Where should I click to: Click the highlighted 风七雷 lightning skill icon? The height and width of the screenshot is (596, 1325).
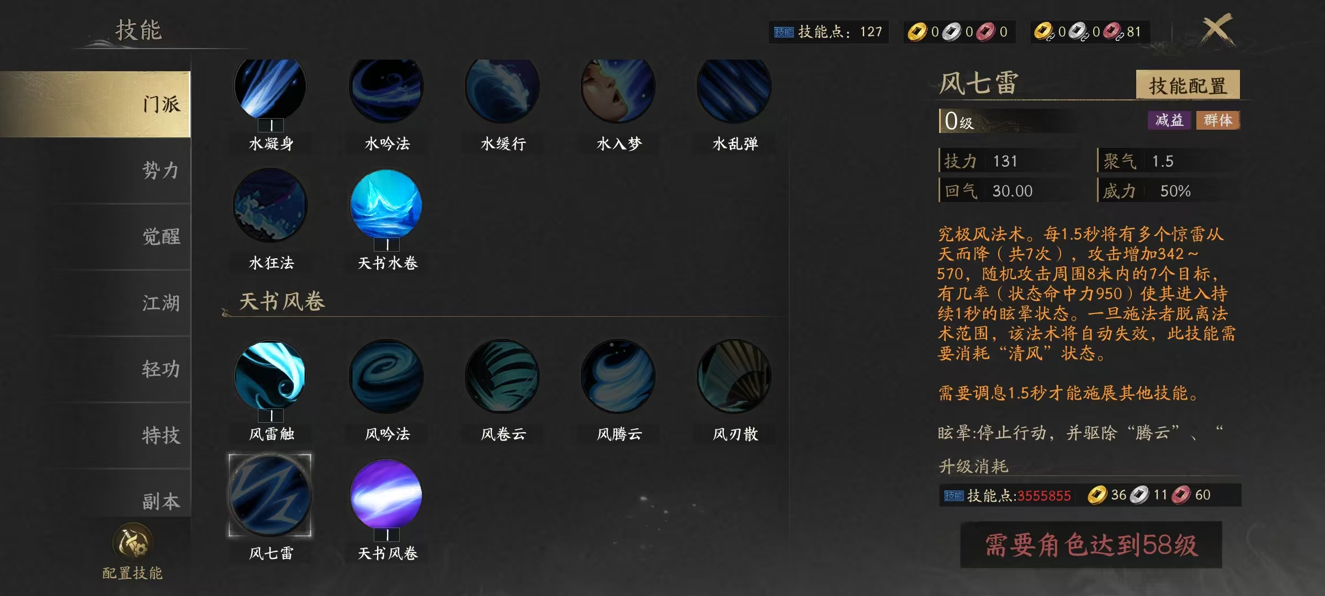[x=270, y=495]
